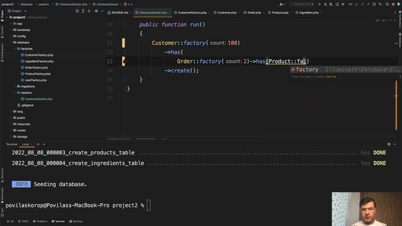
Task: Open the Problems tool window button
Action: pos(40,222)
